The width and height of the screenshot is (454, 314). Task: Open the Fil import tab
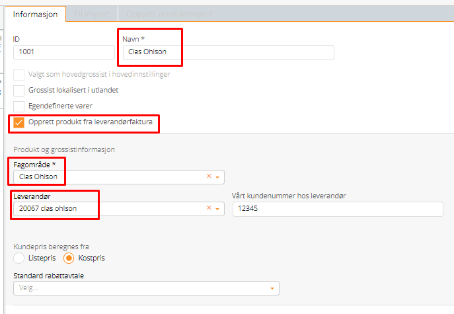pyautogui.click(x=91, y=14)
